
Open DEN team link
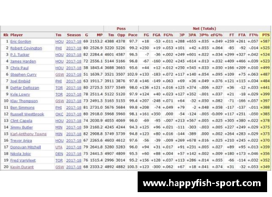coord(59,154)
